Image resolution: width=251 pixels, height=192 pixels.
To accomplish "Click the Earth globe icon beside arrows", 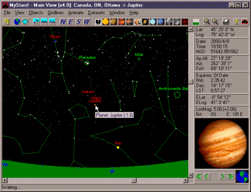I will [242, 177].
